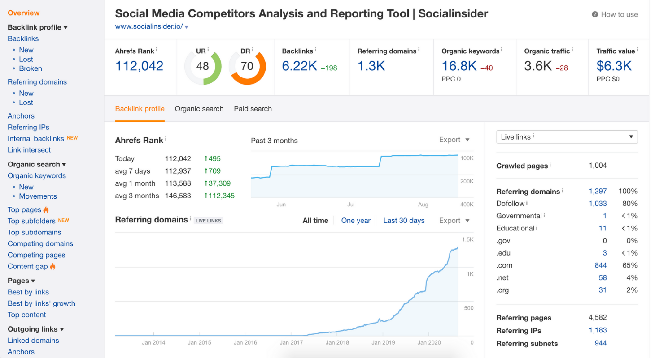Click the UR info icon
This screenshot has height=358, width=655.
pyautogui.click(x=208, y=50)
